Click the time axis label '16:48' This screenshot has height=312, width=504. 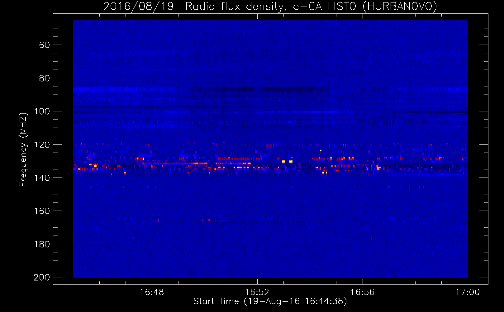coord(152,292)
